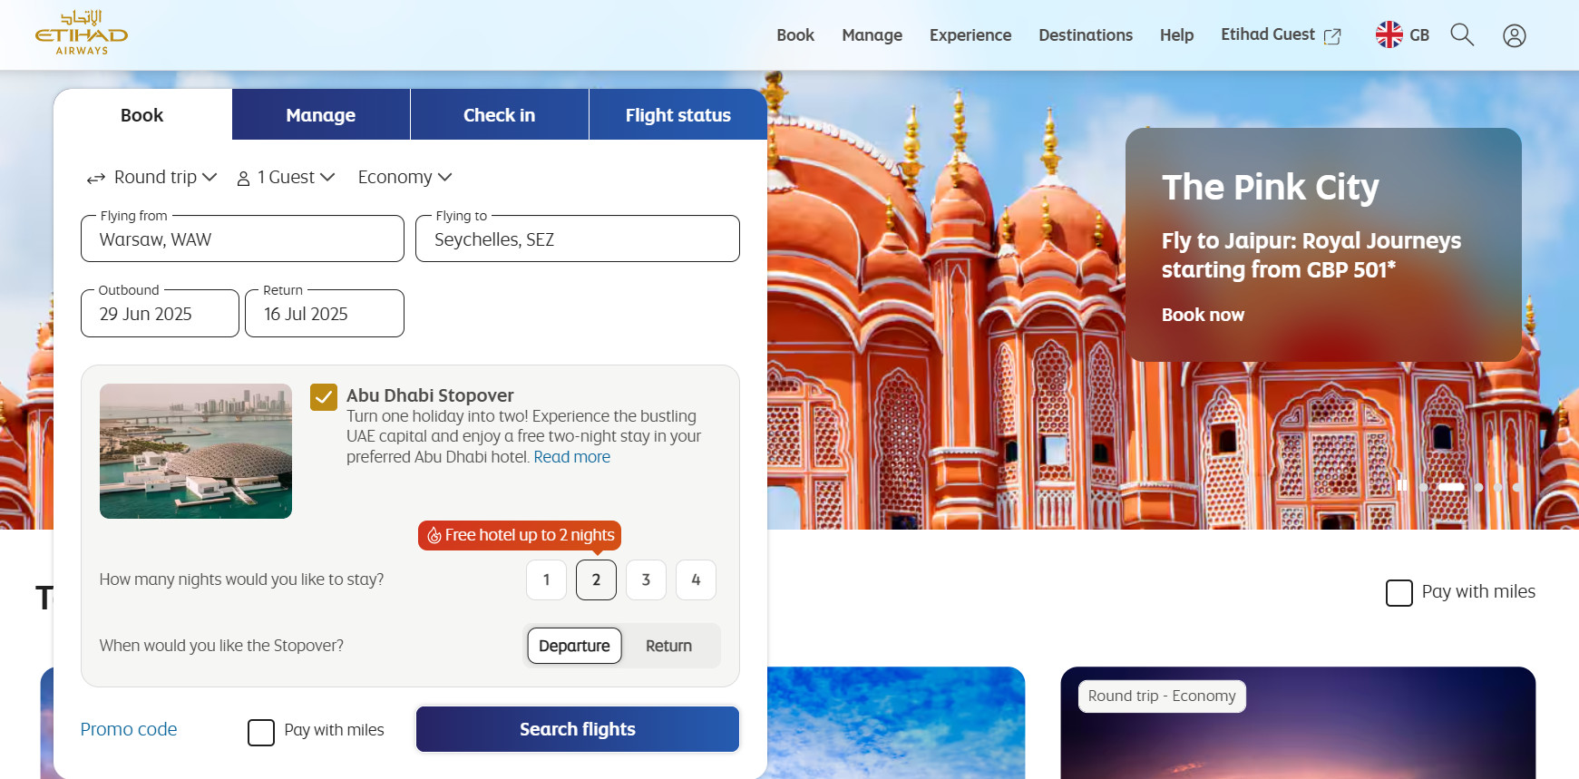Image resolution: width=1579 pixels, height=779 pixels.
Task: Click the round trip arrows icon
Action: 96,179
